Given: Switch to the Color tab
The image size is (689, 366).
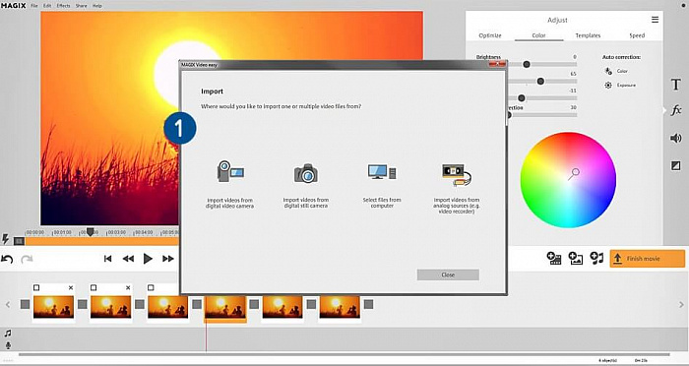Looking at the screenshot, I should [538, 35].
